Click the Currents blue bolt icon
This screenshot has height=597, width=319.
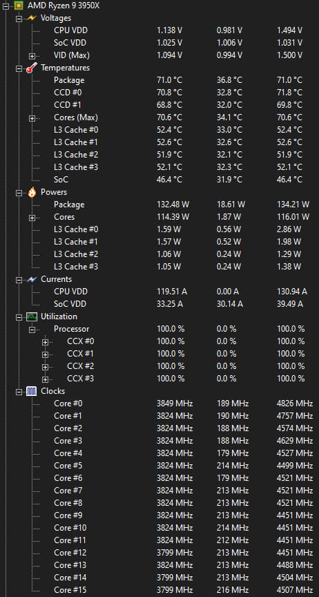pyautogui.click(x=32, y=279)
